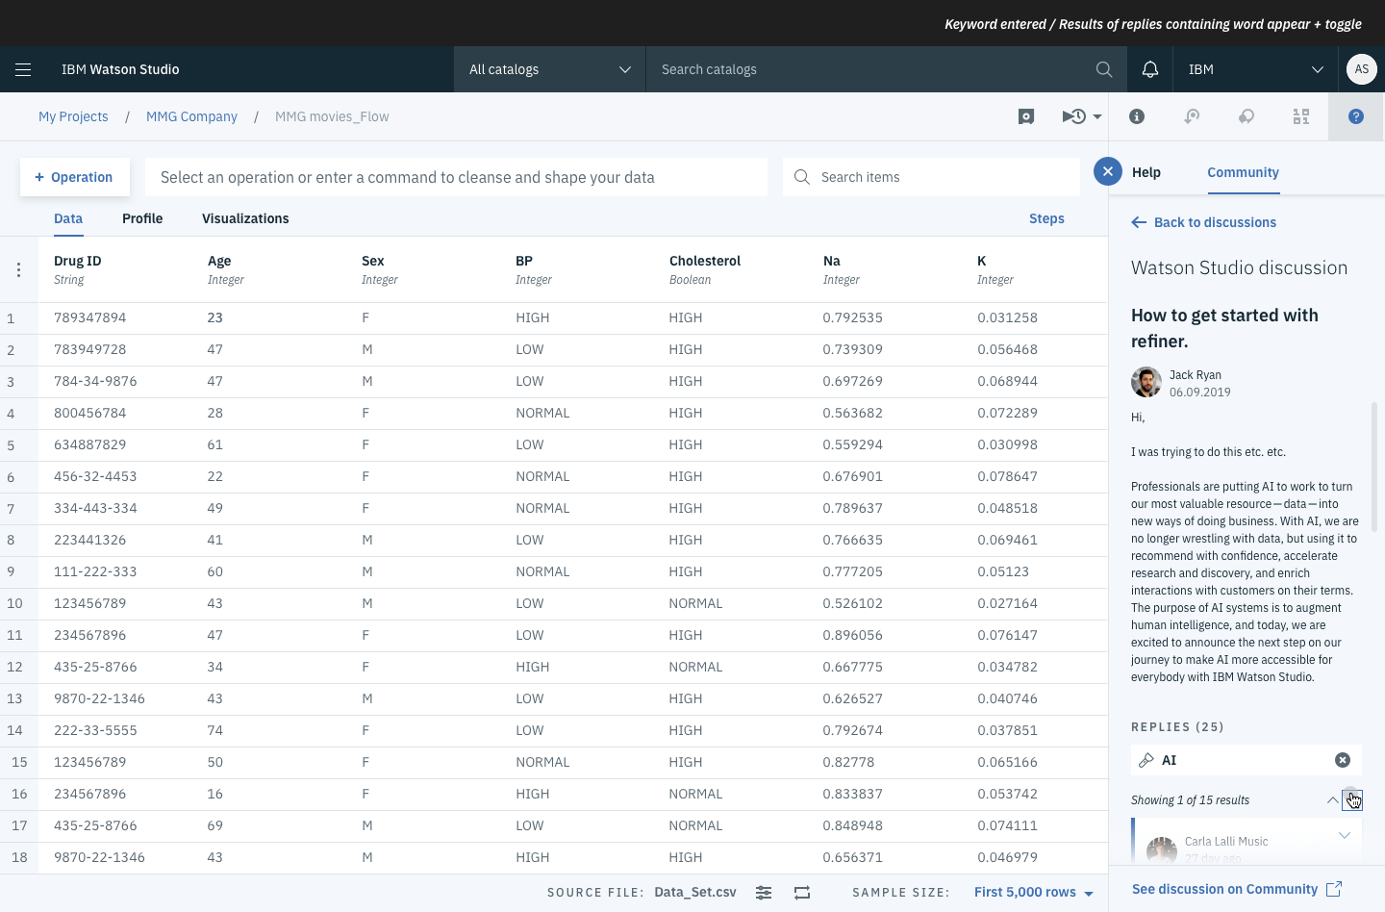Screen dimensions: 1385x912
Task: Open the hamburger navigation menu
Action: [x=23, y=69]
